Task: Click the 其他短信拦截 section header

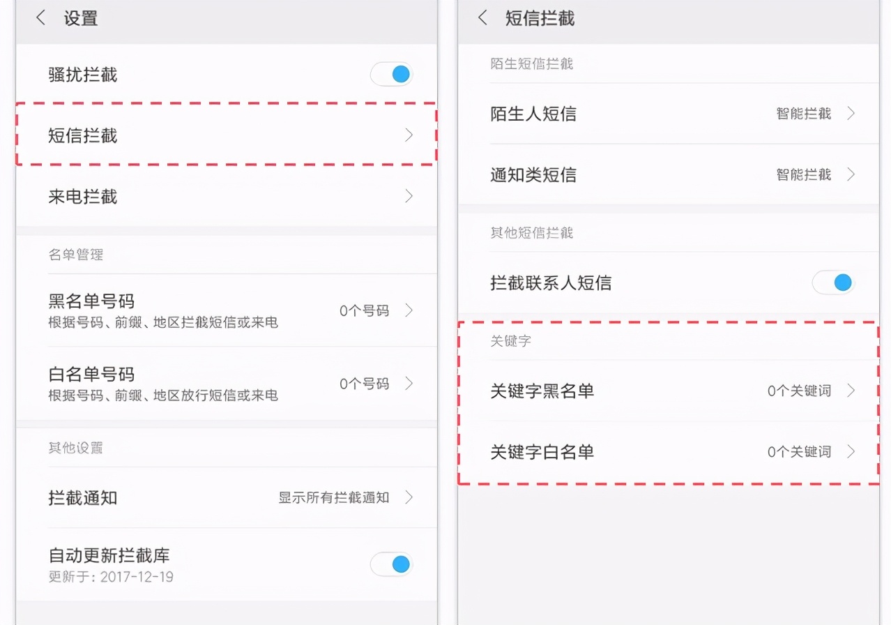Action: 531,232
